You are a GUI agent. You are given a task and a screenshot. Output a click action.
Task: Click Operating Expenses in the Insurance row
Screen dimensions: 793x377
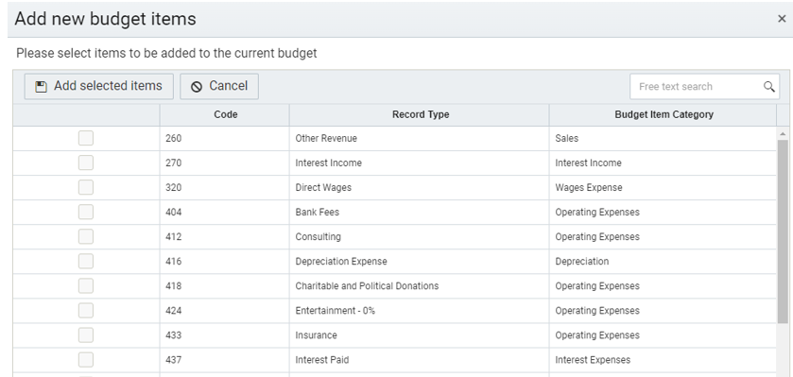[x=663, y=335]
